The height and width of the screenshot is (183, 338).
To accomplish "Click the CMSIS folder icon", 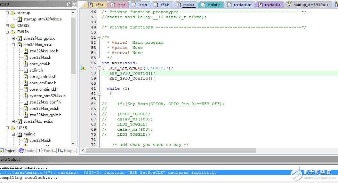I will click(x=13, y=26).
